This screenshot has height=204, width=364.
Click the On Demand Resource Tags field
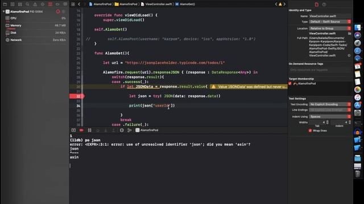(320, 70)
